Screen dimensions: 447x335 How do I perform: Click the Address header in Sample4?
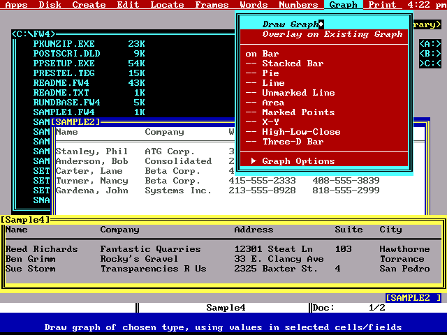[254, 230]
